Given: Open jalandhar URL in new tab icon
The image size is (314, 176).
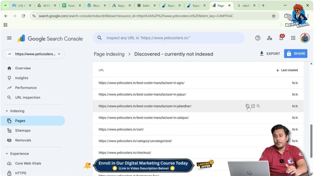Looking at the screenshot, I should 253,106.
